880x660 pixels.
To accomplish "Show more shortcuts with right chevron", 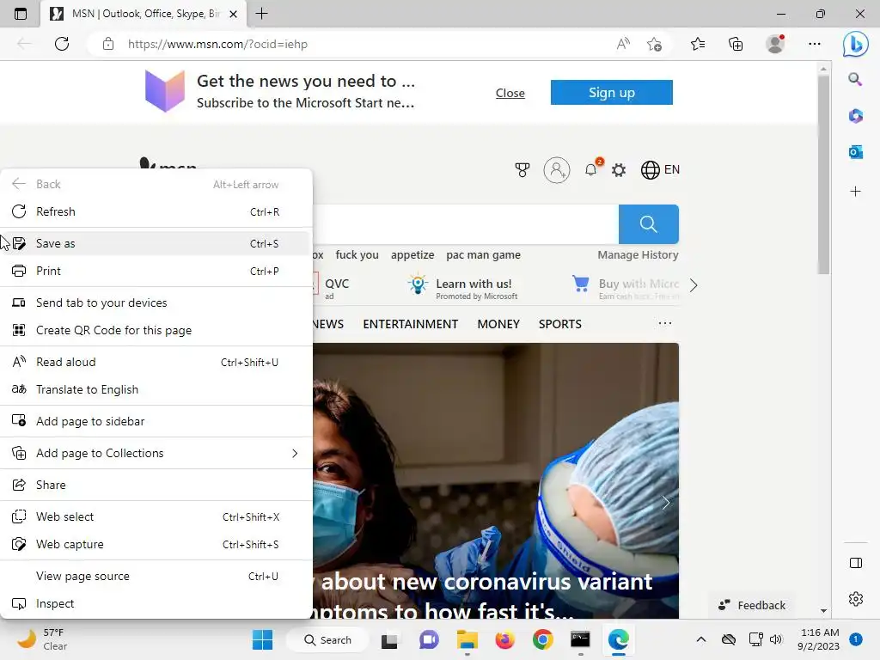I will click(x=694, y=285).
